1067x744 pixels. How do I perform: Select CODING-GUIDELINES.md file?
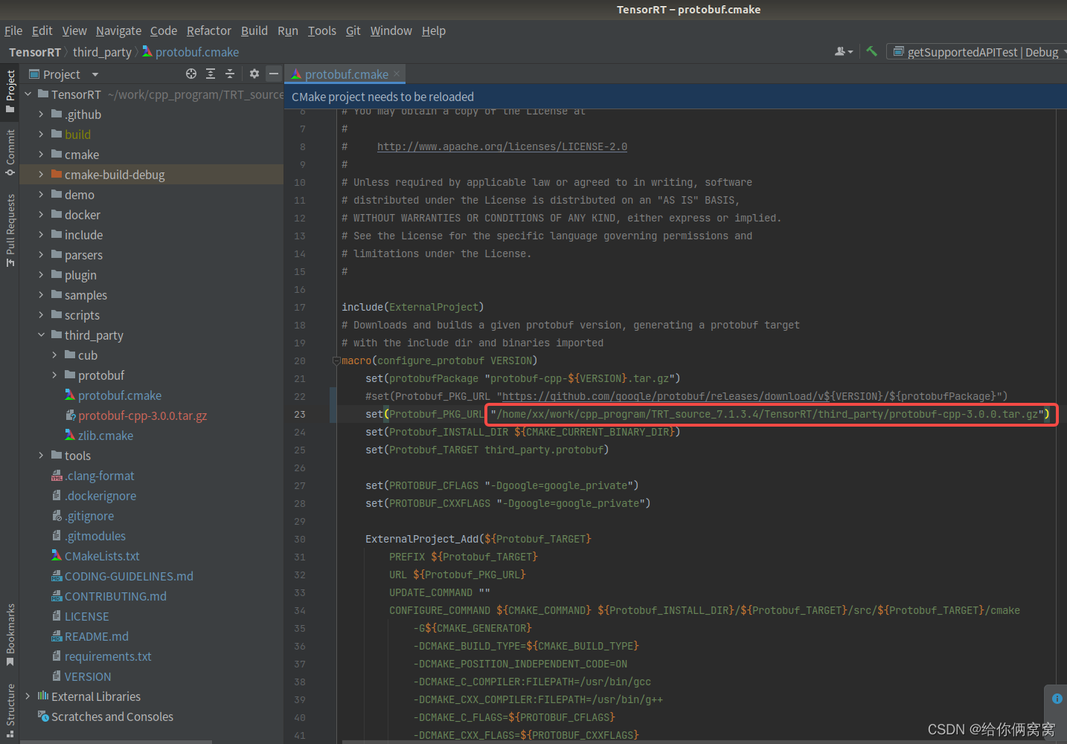[129, 576]
